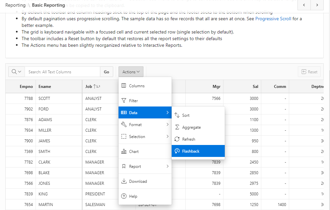Click the Aggregate sigma icon
Screen dimensions: 330x210
(177, 127)
